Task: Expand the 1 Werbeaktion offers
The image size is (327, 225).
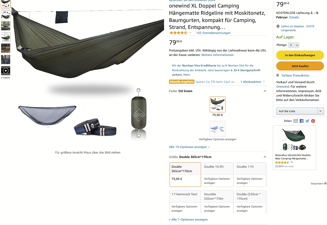Action: point(253,82)
